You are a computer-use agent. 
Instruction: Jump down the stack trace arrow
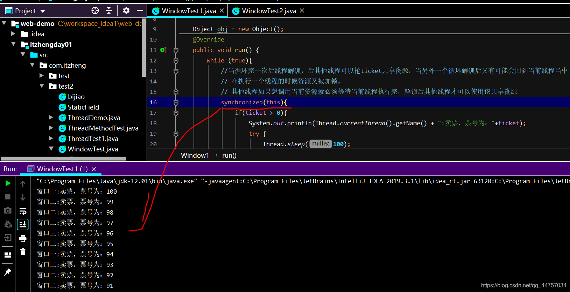tap(23, 197)
